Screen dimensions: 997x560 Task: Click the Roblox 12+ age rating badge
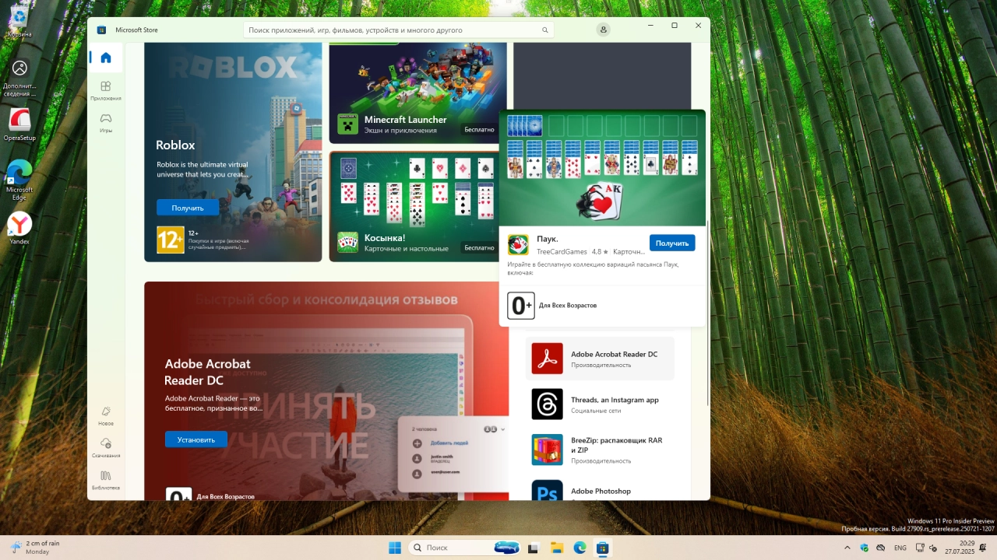(171, 240)
